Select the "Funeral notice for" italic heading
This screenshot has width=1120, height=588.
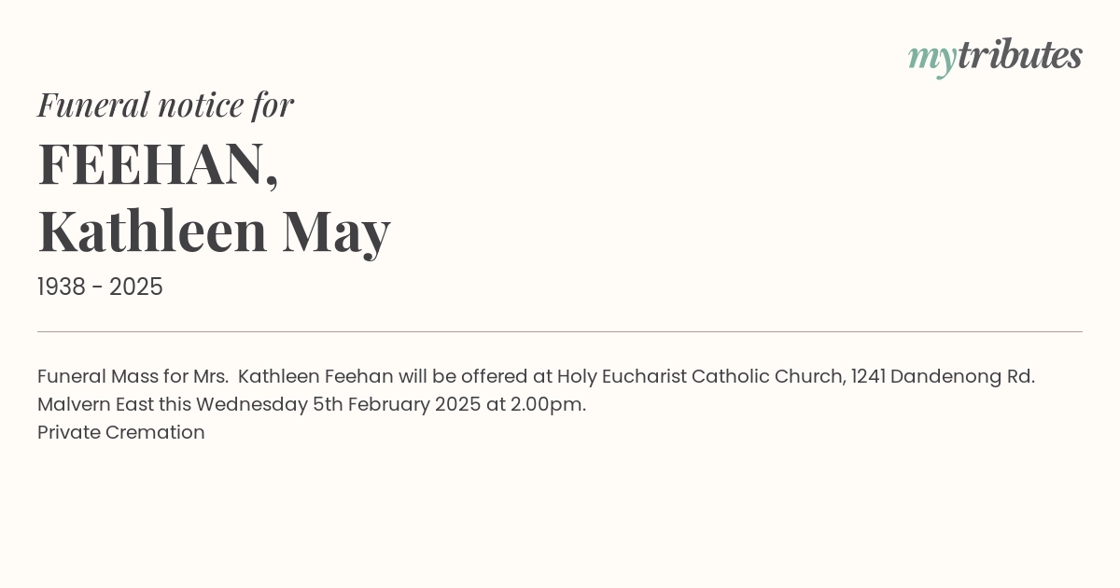coord(165,105)
